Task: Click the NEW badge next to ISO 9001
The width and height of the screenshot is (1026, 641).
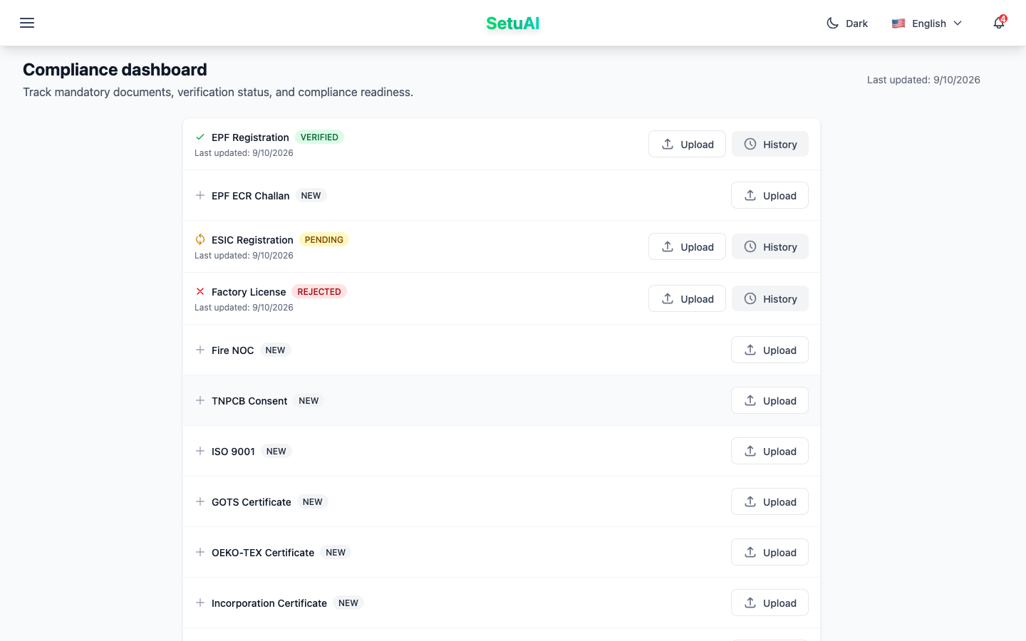Action: 276,451
